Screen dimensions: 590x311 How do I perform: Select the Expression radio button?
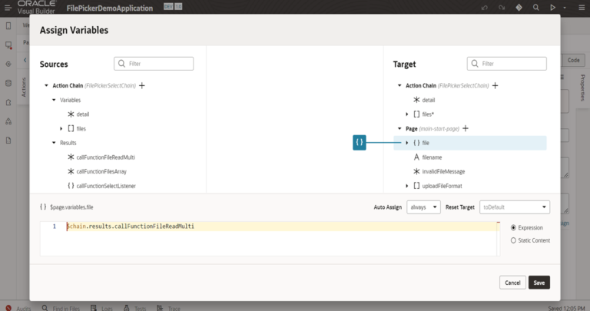pyautogui.click(x=513, y=227)
